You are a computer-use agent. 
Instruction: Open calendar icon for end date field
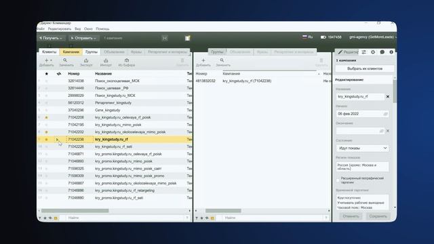click(381, 131)
